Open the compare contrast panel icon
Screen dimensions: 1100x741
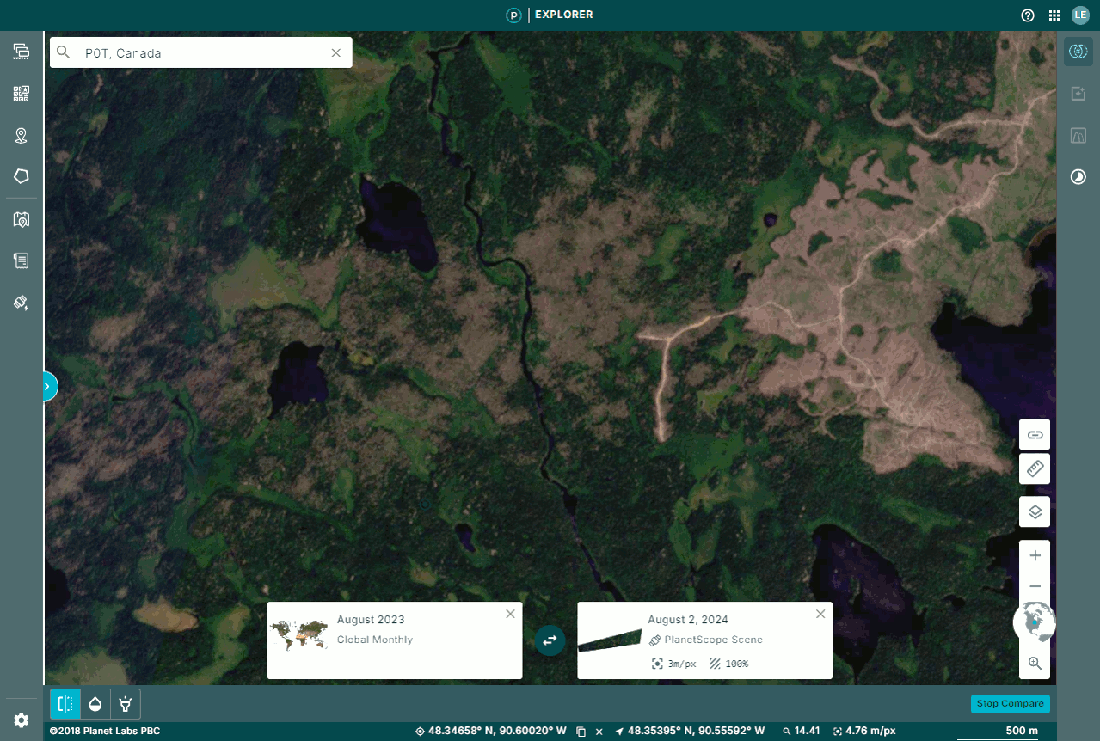(x=1078, y=177)
